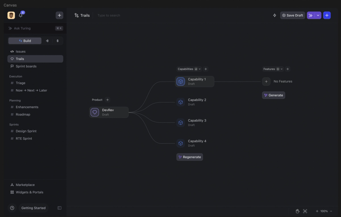Click the purple AI sparkle button

311,15
